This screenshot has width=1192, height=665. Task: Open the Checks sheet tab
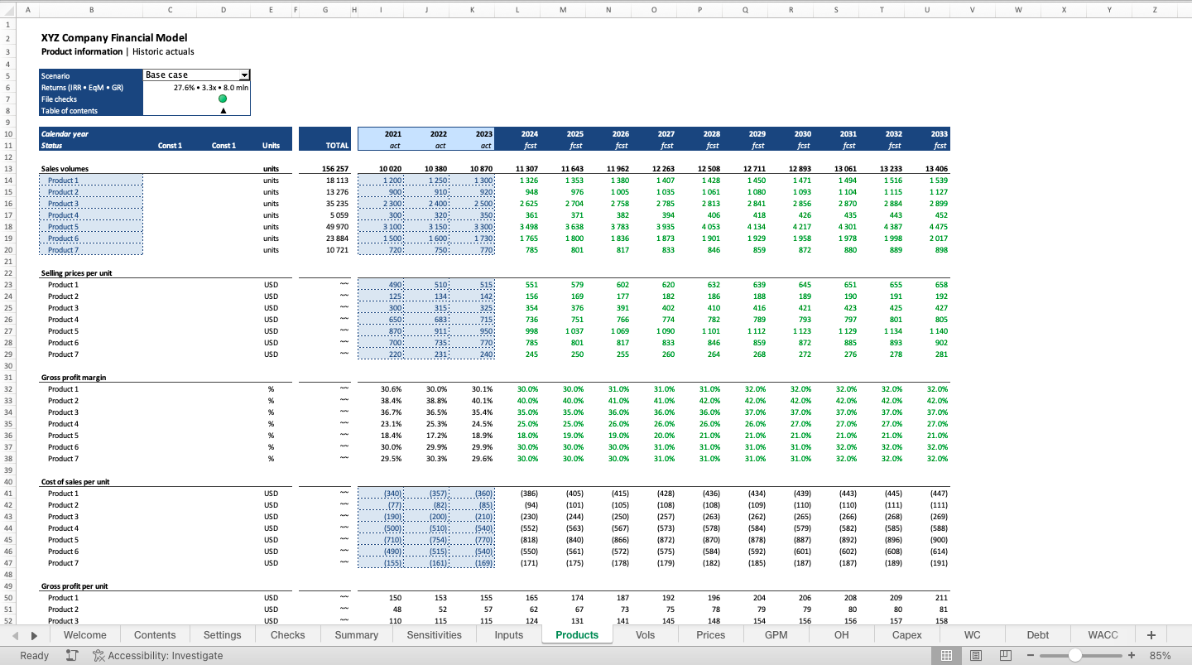coord(287,635)
